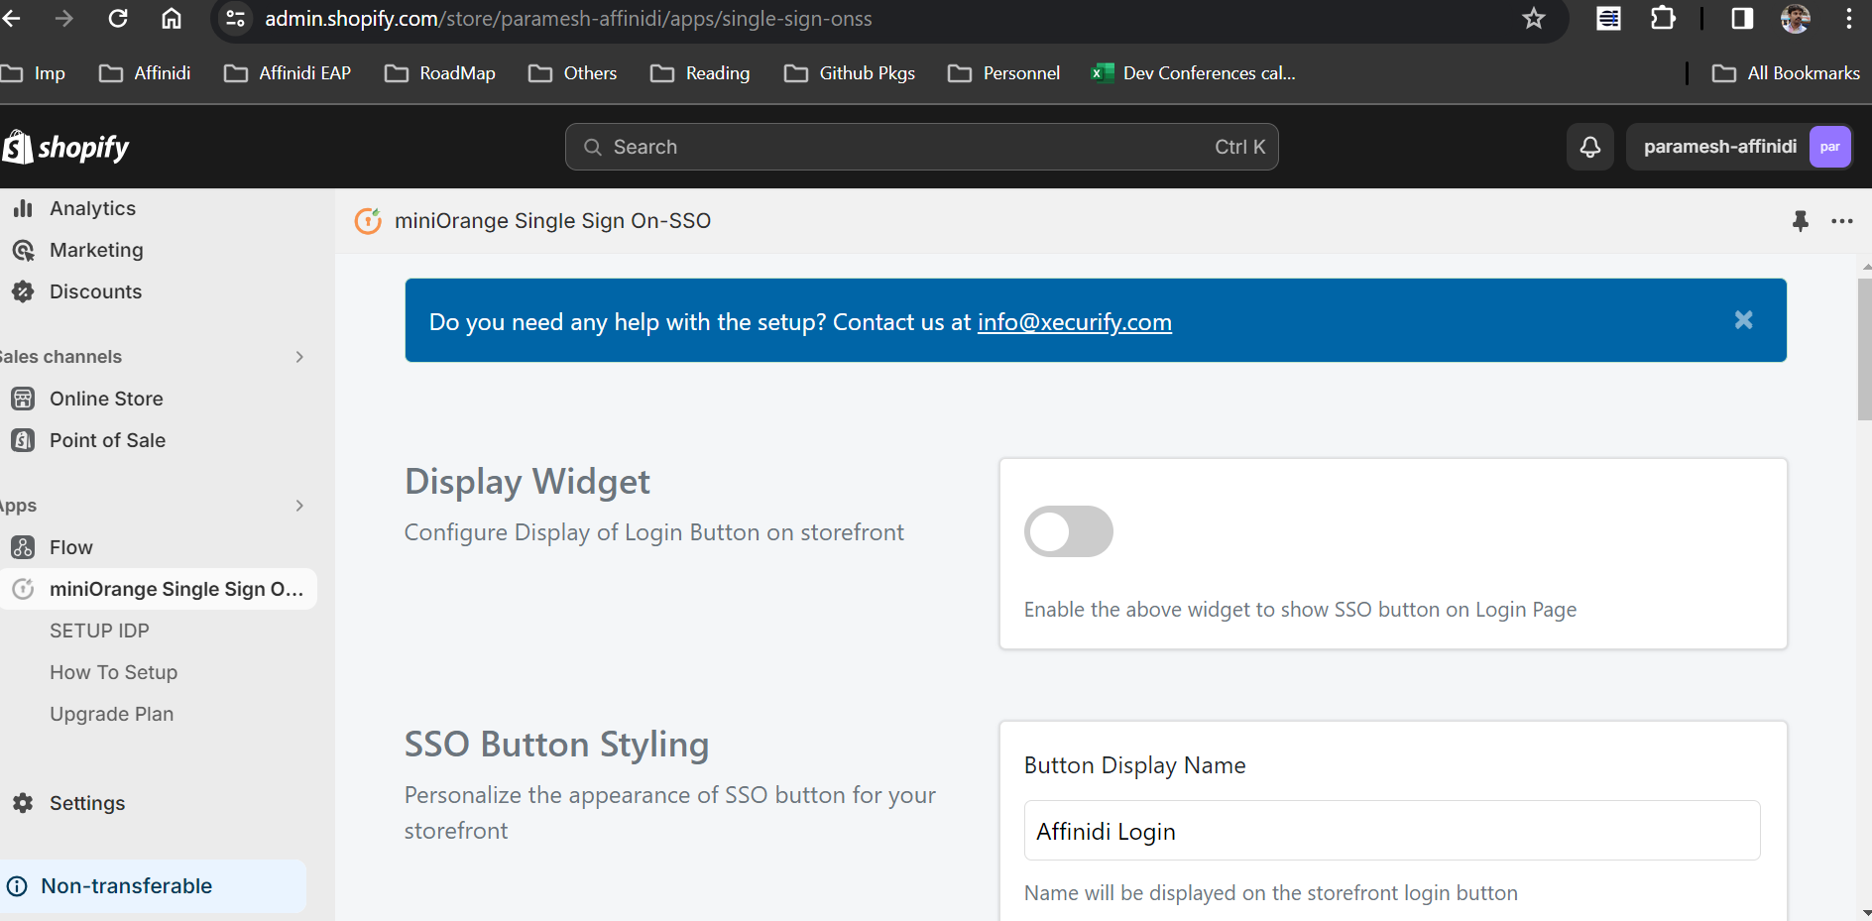Viewport: 1872px width, 921px height.
Task: Click the Button Display Name field
Action: pos(1392,831)
